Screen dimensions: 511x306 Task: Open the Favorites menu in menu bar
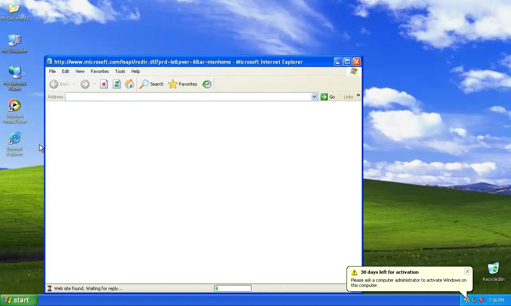coord(99,71)
